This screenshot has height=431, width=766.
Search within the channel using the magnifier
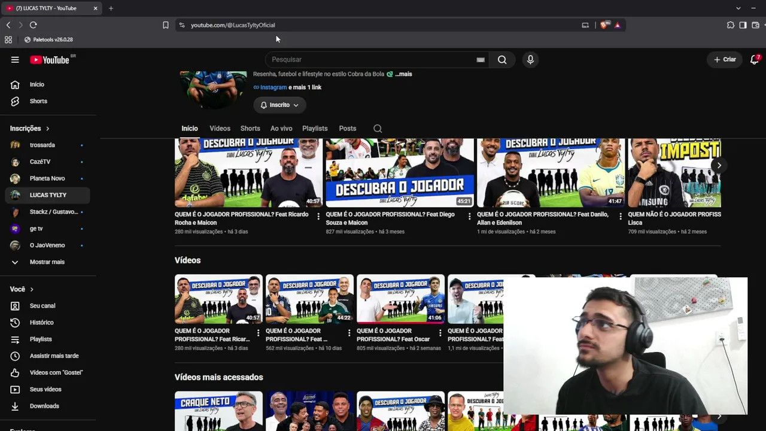click(x=378, y=129)
